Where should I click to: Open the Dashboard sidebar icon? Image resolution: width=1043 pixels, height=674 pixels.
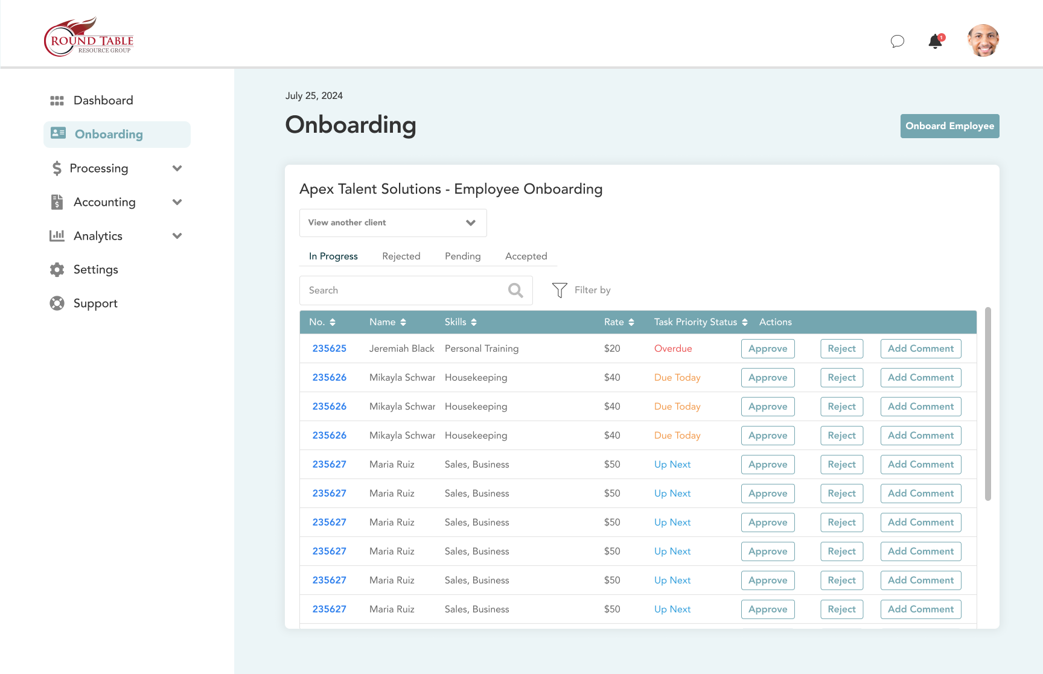(x=57, y=100)
